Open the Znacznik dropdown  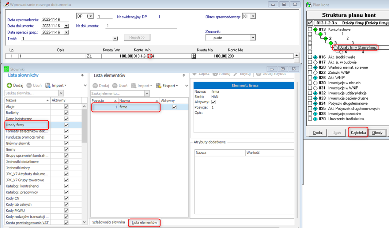tap(253, 38)
